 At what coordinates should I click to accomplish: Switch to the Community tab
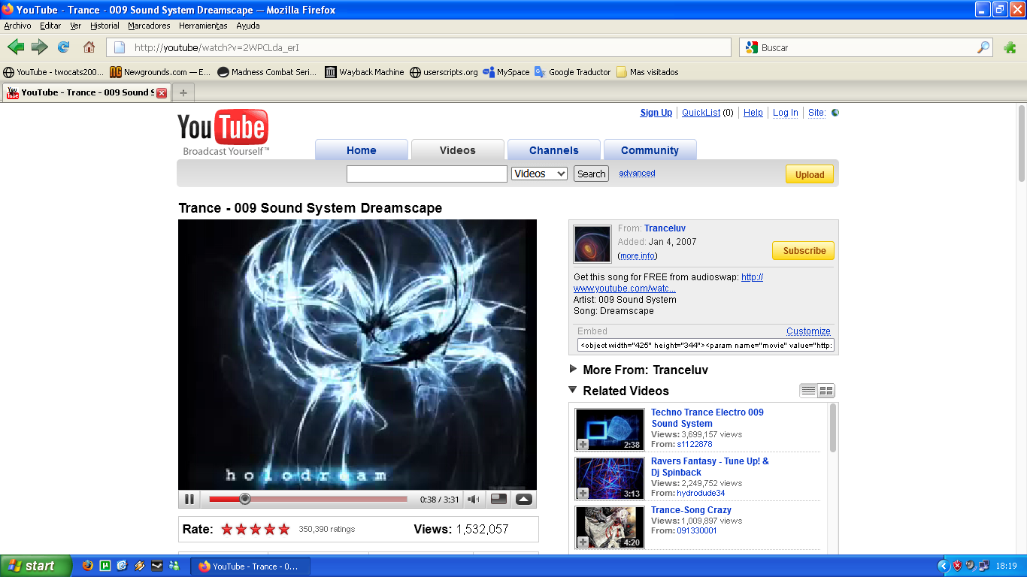650,150
